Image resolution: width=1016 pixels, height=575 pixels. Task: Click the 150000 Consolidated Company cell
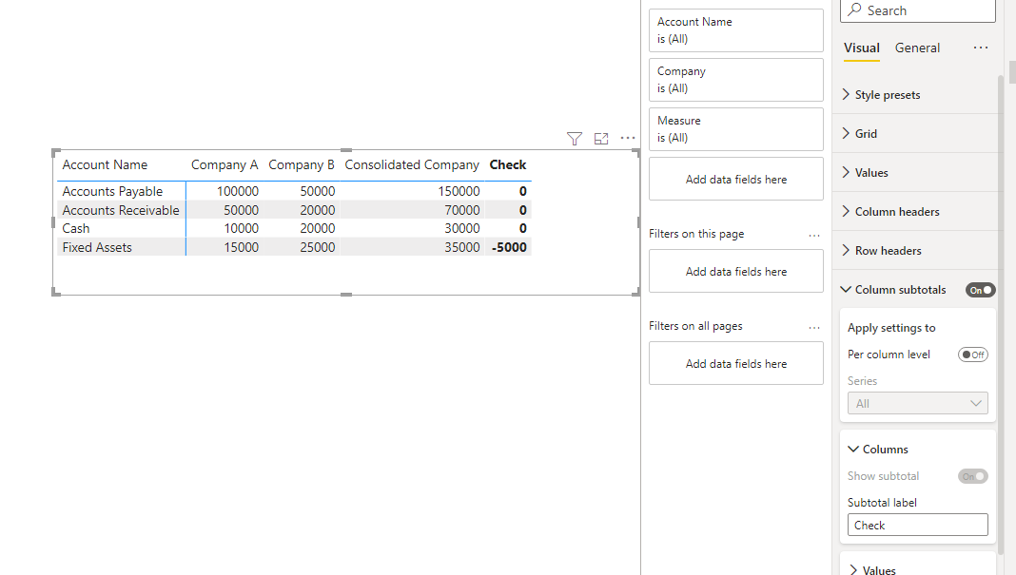click(x=459, y=192)
